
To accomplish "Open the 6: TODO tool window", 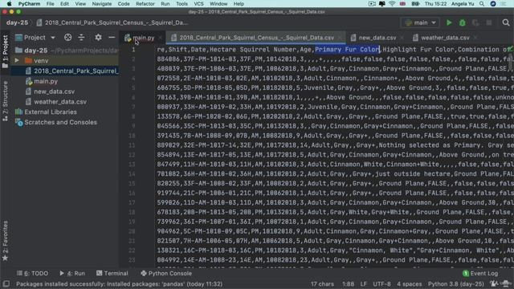I will click(x=32, y=273).
